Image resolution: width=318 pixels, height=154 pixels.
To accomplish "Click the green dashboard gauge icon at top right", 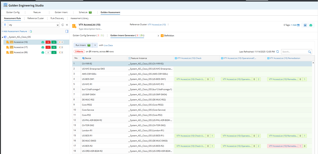I will [x=311, y=25].
